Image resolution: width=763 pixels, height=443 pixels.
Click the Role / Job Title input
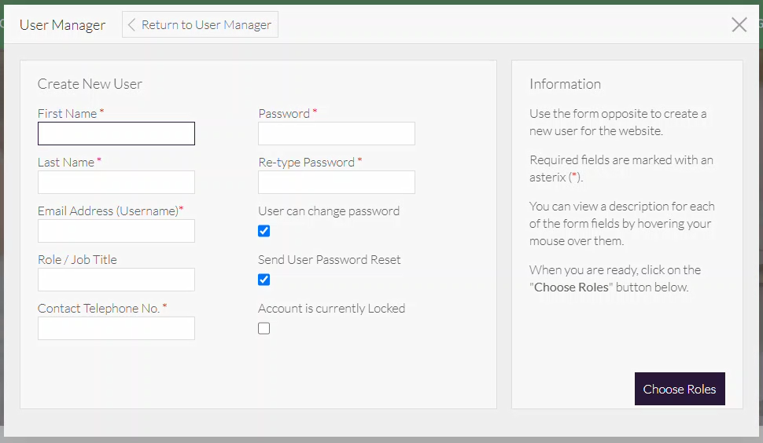pos(116,280)
